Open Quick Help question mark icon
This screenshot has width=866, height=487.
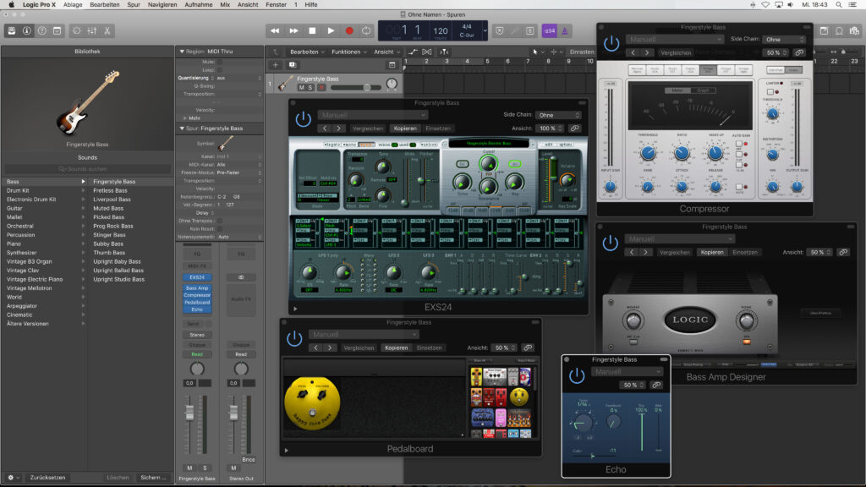tap(42, 31)
